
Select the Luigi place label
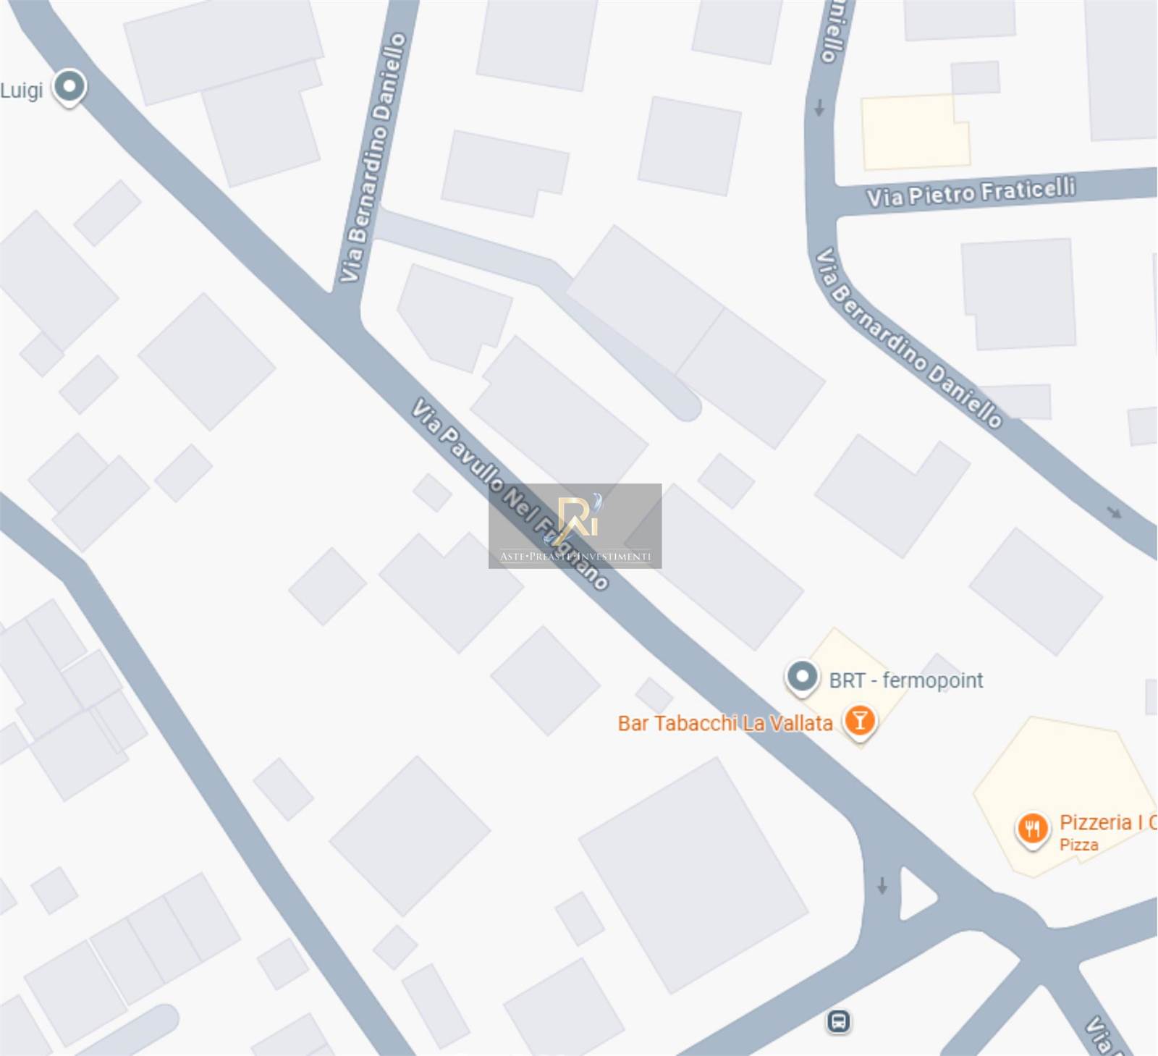[x=22, y=90]
